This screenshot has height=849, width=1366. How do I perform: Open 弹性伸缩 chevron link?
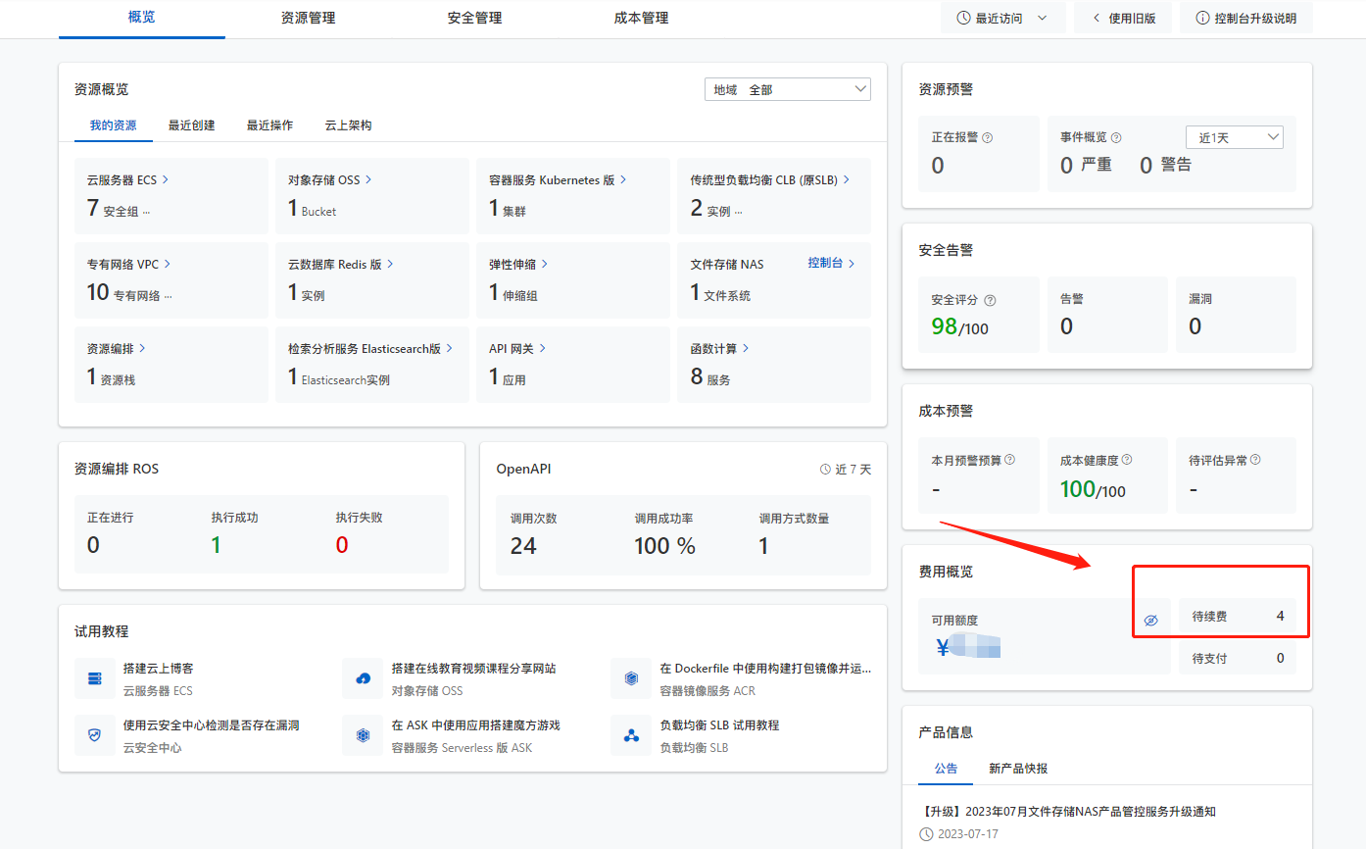coord(545,265)
